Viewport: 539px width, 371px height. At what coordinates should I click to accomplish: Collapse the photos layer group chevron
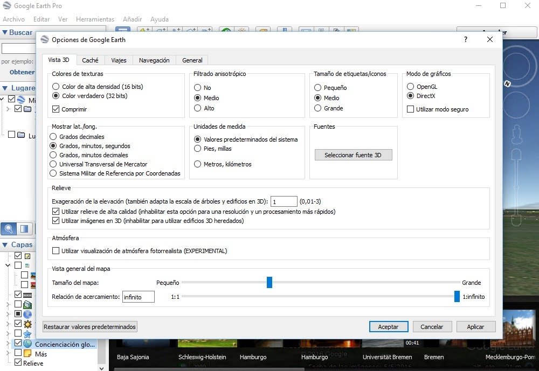(x=8, y=265)
